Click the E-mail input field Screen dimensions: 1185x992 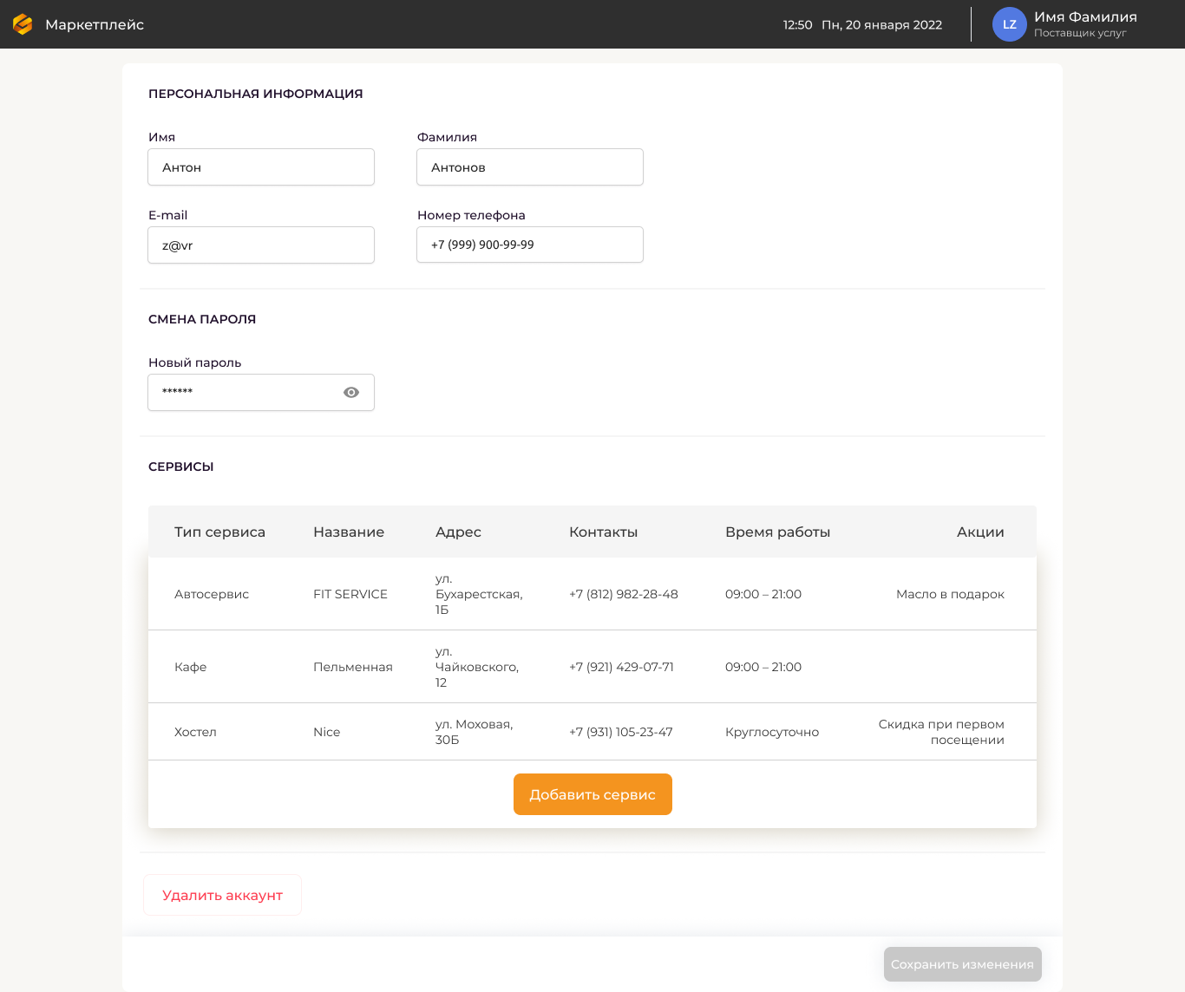pos(260,245)
